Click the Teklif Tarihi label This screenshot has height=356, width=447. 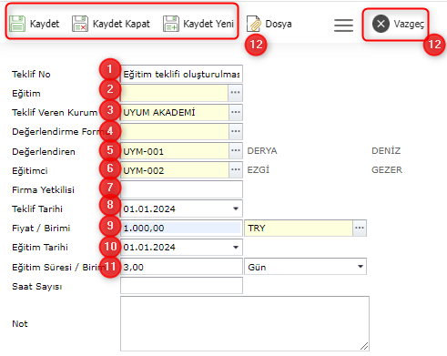(x=37, y=209)
